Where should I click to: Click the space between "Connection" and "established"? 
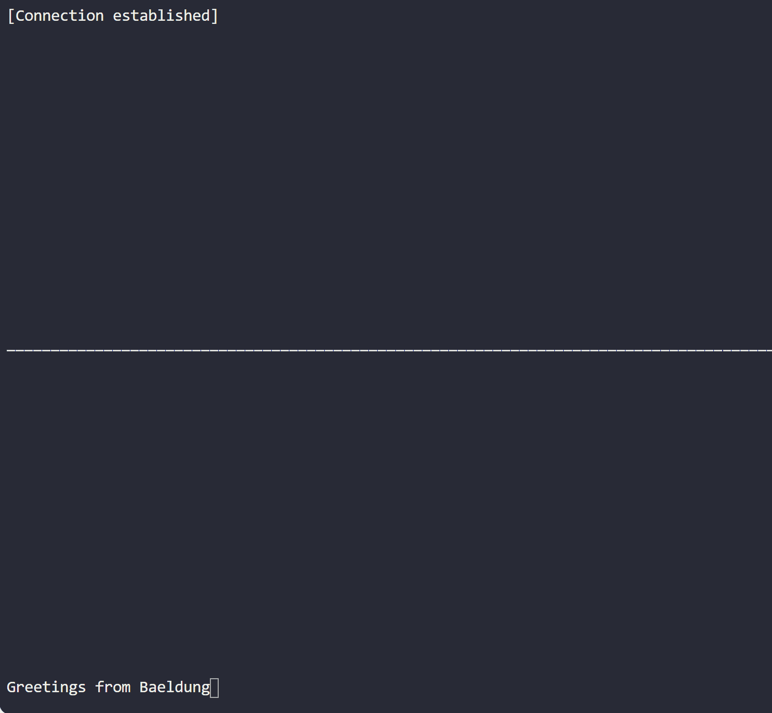pyautogui.click(x=108, y=16)
